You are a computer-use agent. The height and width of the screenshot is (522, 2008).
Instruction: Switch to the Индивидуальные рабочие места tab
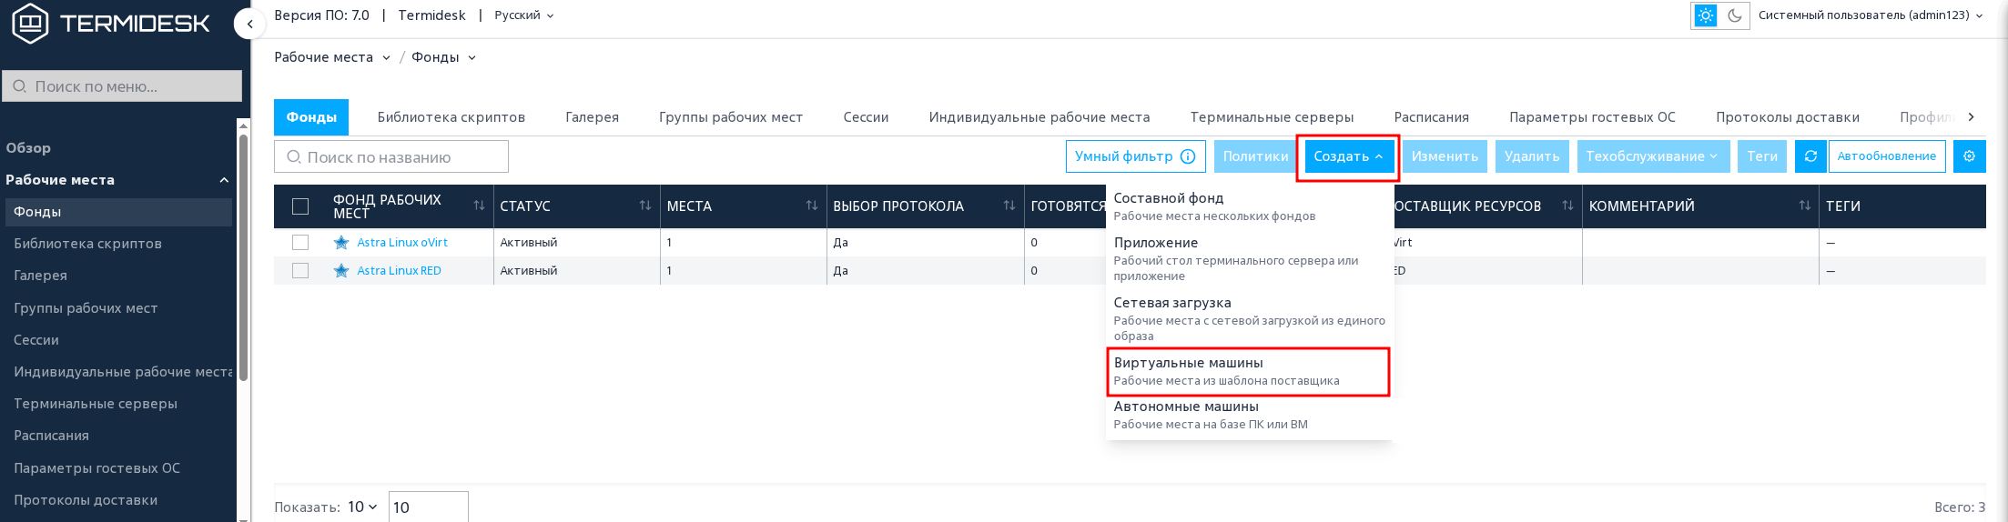click(x=1039, y=117)
